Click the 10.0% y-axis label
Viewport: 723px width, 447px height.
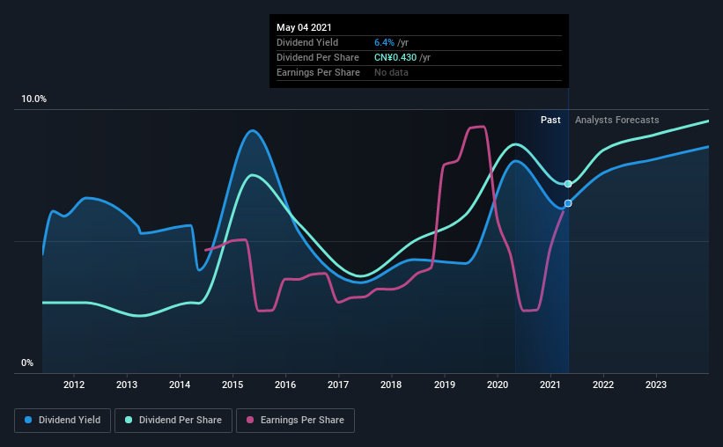(x=33, y=99)
